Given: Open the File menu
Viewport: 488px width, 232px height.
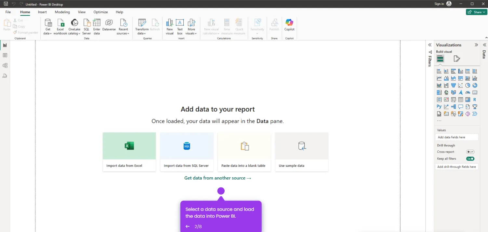Looking at the screenshot, I should click(x=8, y=12).
